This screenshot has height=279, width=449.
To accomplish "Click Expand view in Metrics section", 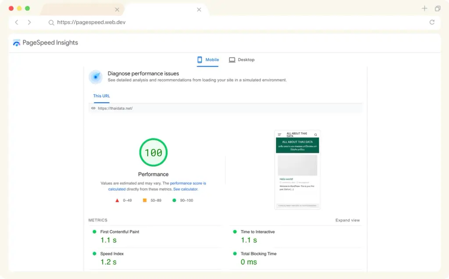I will [347, 220].
